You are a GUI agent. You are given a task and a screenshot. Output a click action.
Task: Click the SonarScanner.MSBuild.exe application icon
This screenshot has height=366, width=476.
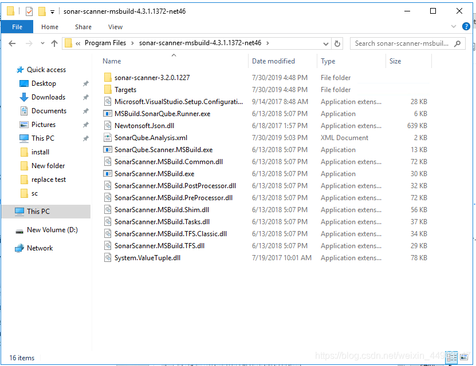pyautogui.click(x=108, y=174)
